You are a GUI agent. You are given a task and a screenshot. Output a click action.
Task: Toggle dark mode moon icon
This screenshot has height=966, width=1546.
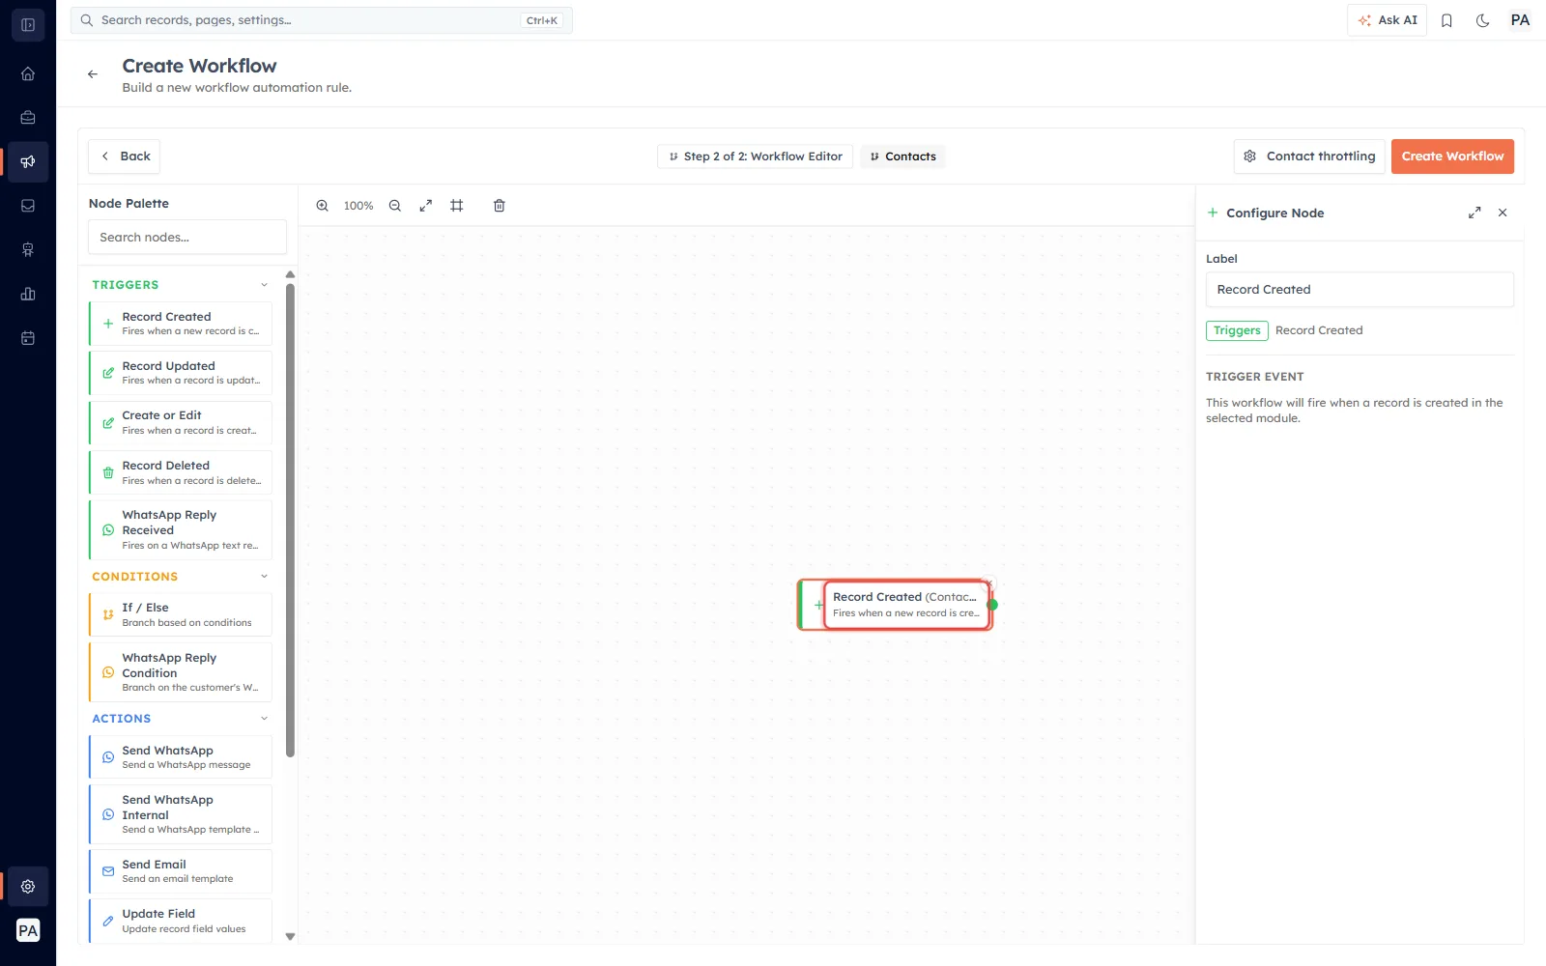1483,20
